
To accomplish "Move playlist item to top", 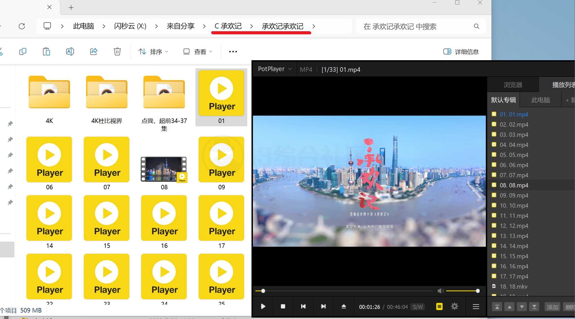I will [497, 307].
